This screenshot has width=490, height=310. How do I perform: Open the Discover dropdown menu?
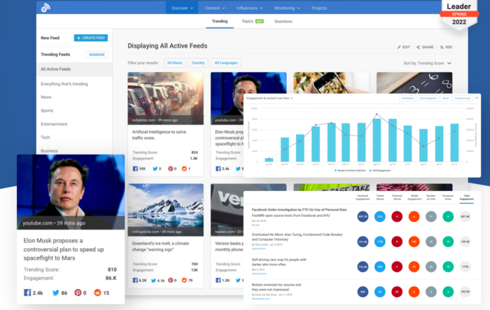pos(184,8)
